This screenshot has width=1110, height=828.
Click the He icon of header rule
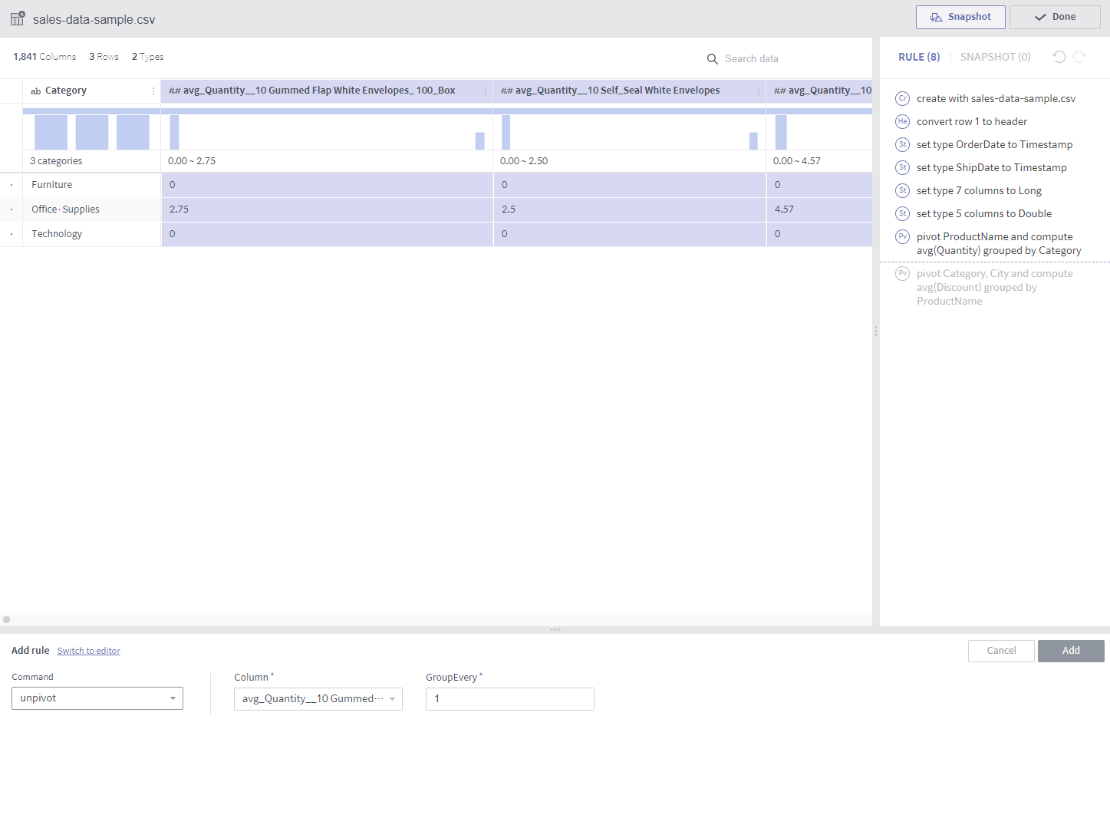click(903, 121)
